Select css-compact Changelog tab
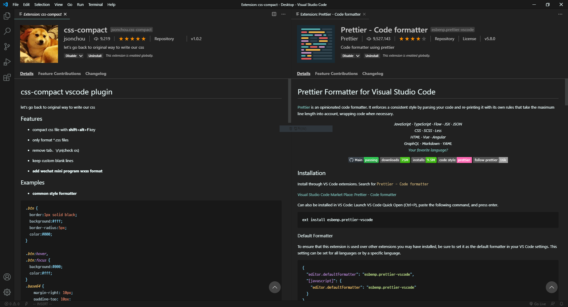This screenshot has height=307, width=568. pos(96,74)
